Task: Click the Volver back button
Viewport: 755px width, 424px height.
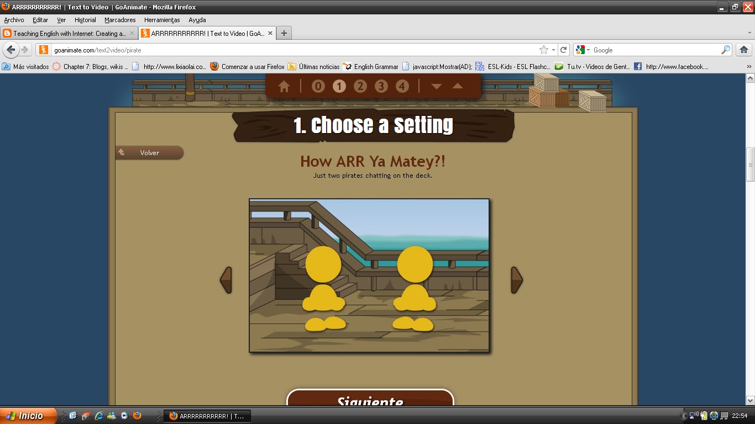Action: tap(149, 153)
